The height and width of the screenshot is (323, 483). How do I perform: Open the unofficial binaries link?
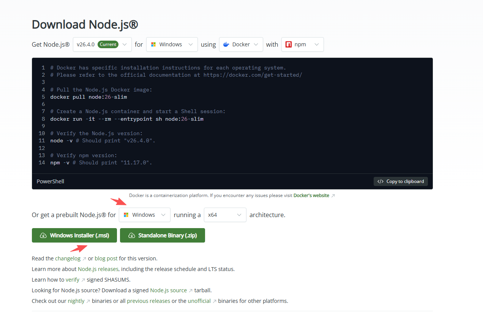click(199, 301)
